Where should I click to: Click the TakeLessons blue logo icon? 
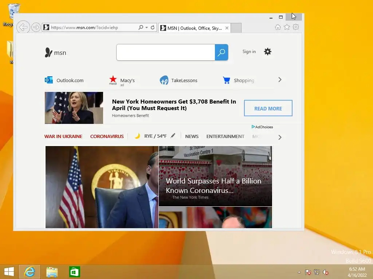(x=164, y=80)
